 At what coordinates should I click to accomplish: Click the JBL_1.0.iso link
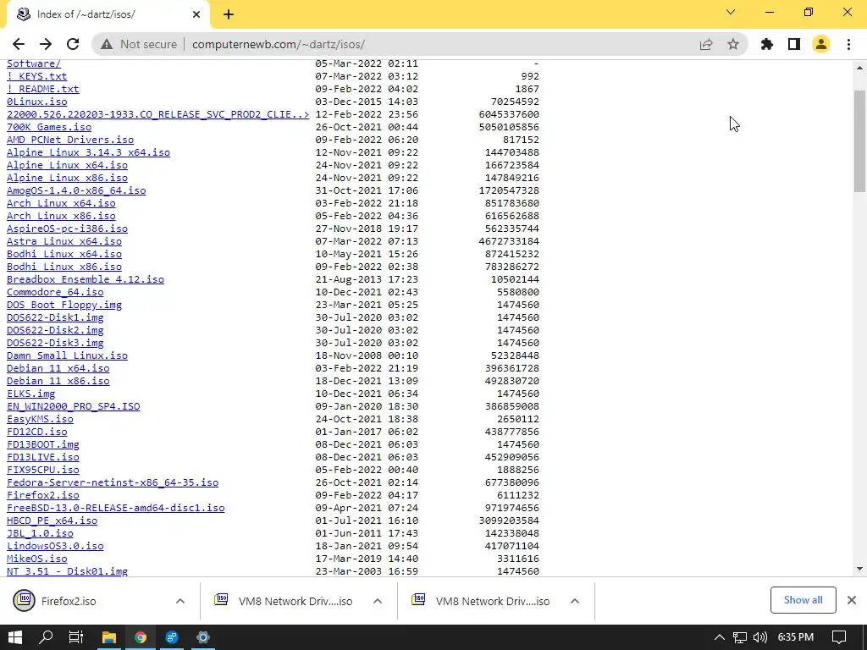(x=40, y=534)
